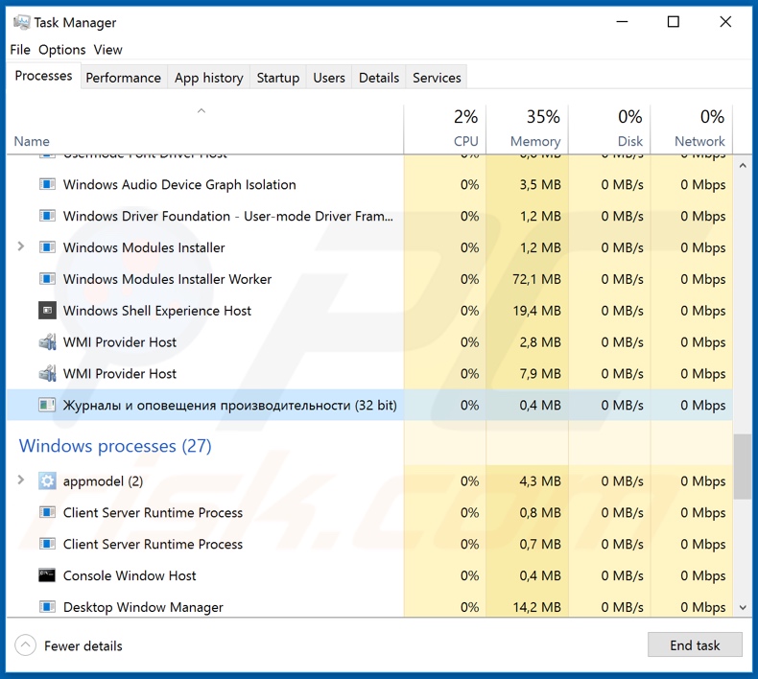Close the Task Manager window
Screen dimensions: 758x679
point(725,22)
